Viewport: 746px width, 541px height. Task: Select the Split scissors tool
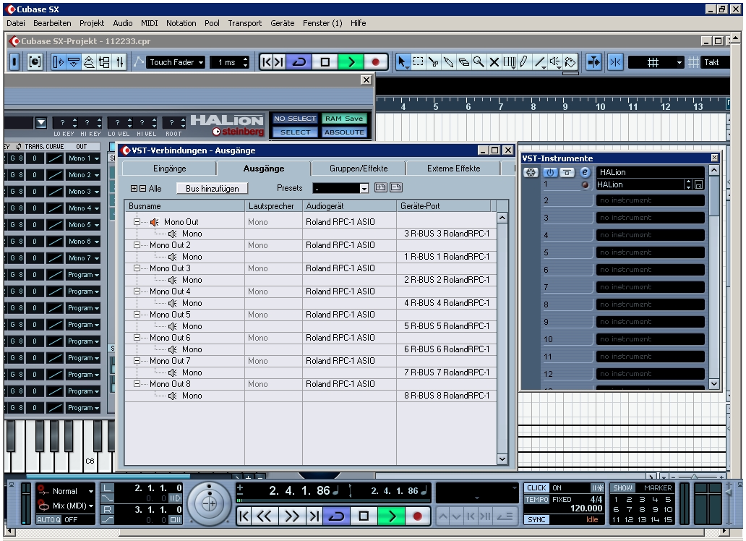[x=434, y=62]
